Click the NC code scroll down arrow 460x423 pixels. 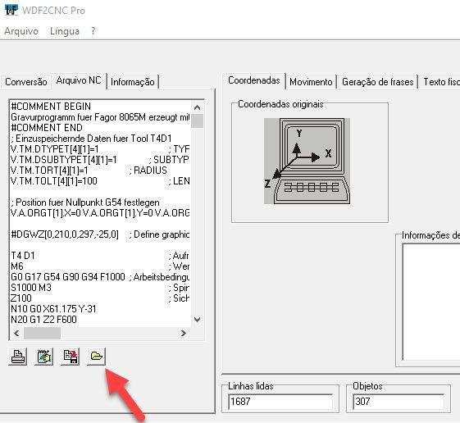(198, 320)
